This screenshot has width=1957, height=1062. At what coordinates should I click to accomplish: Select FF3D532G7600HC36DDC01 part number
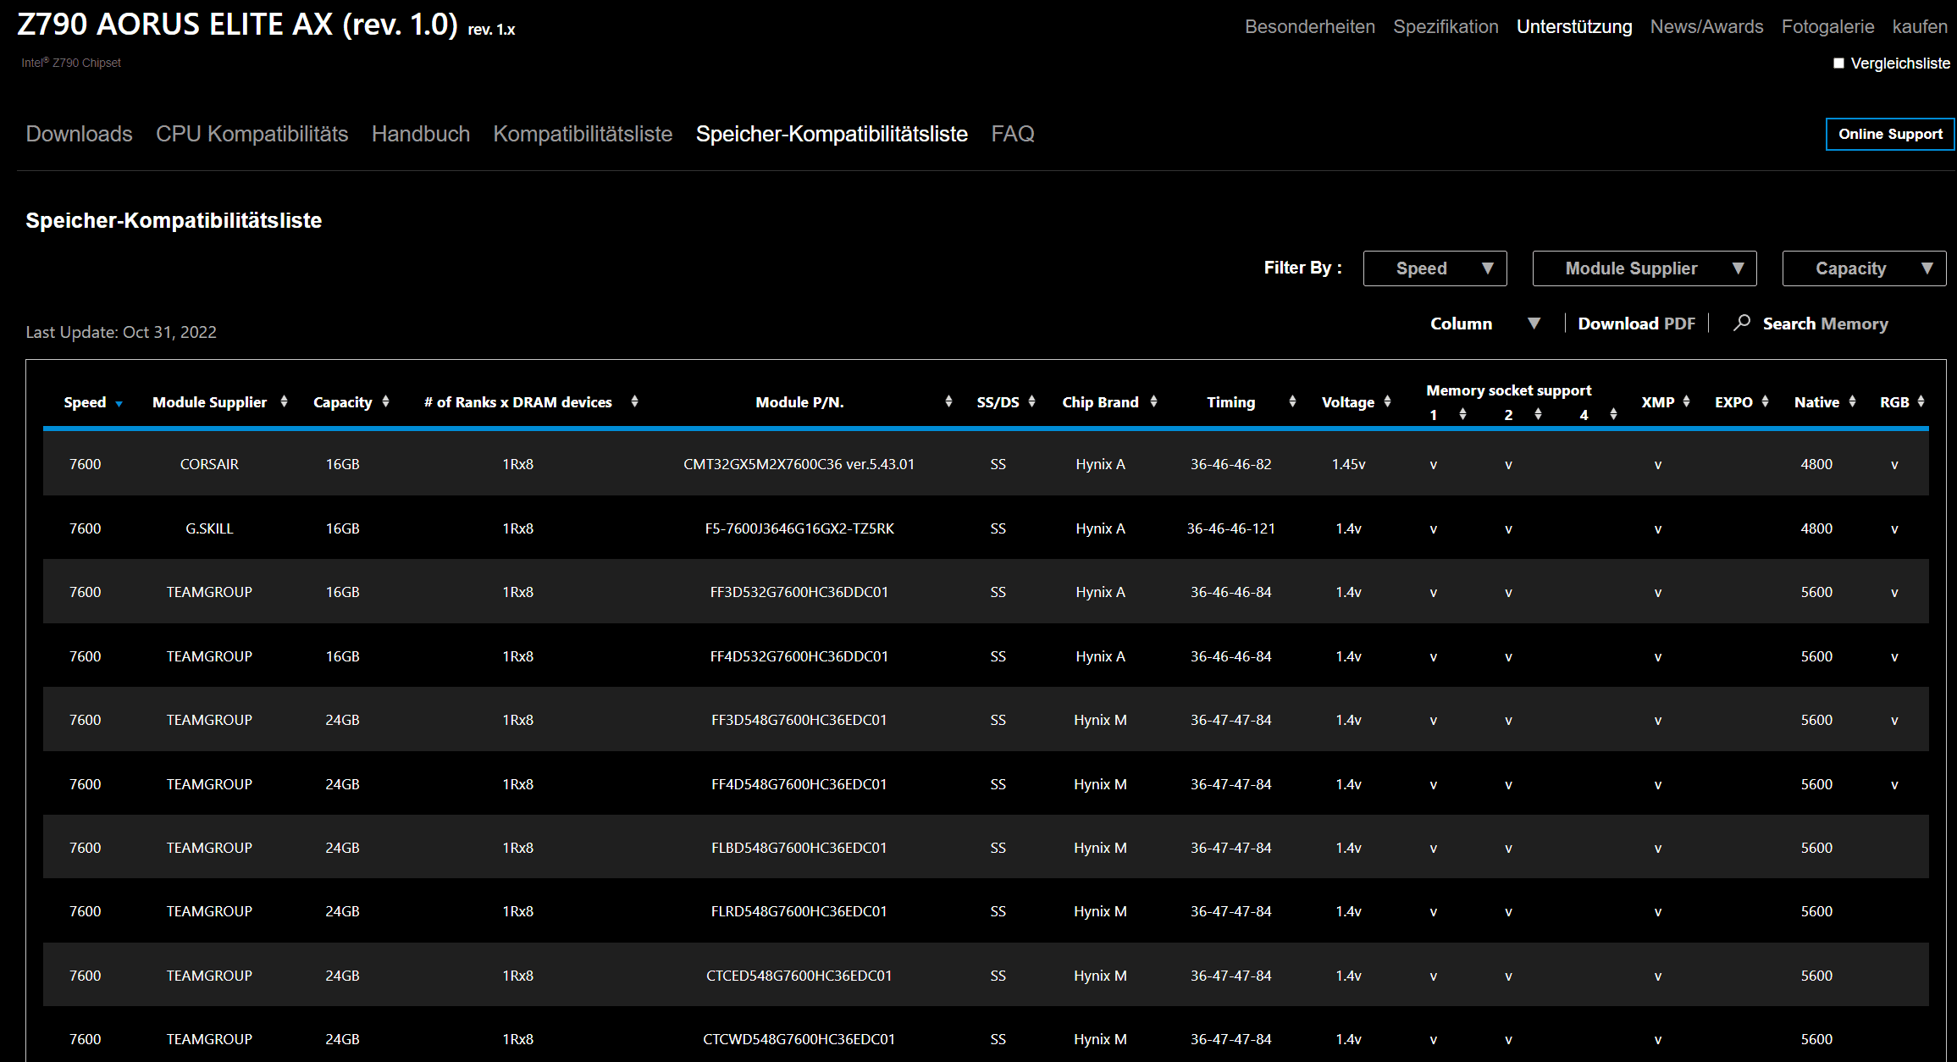point(799,592)
